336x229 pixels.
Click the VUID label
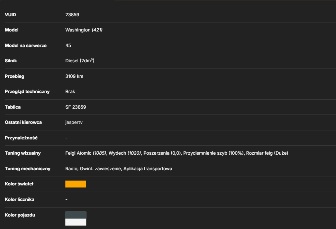pos(10,15)
